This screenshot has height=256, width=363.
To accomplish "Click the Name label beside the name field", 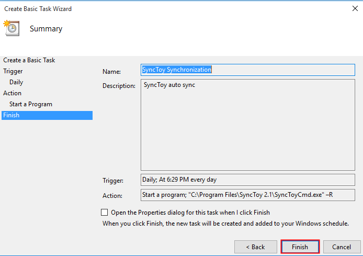I will coord(111,71).
